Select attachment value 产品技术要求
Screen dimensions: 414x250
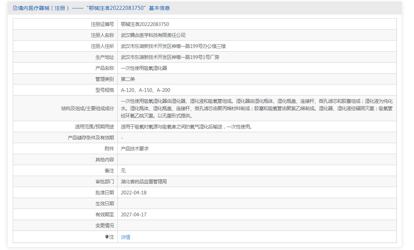click(135, 149)
